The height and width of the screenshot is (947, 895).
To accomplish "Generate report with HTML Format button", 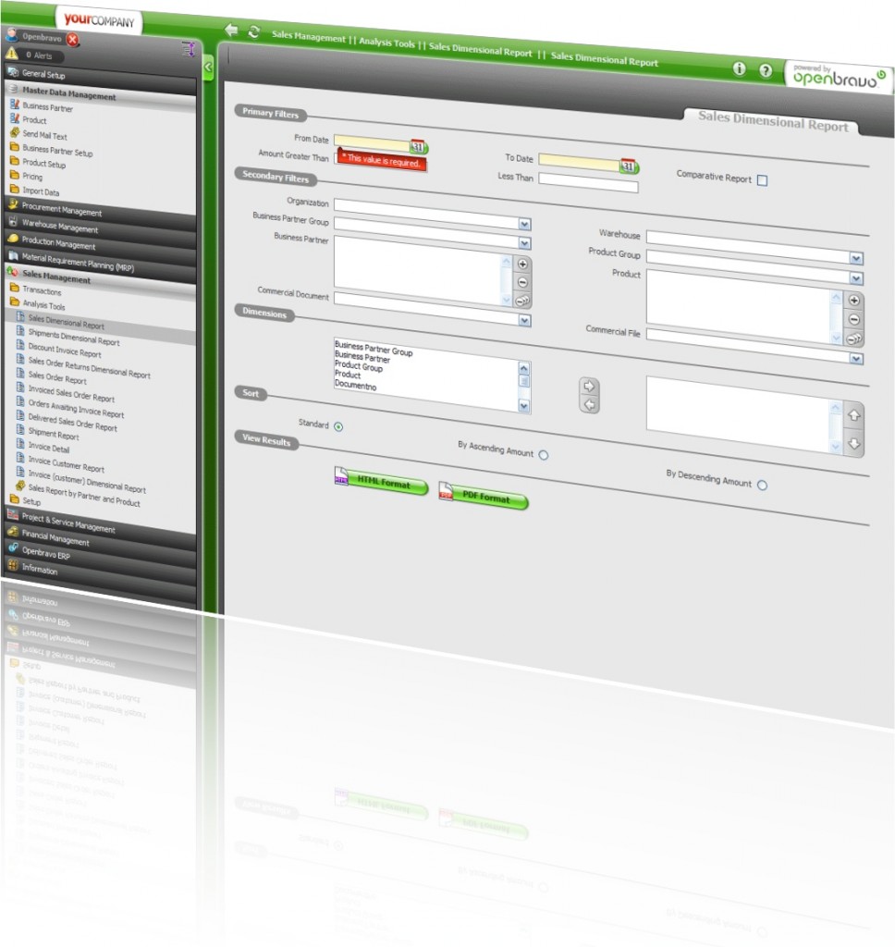I will click(x=381, y=485).
